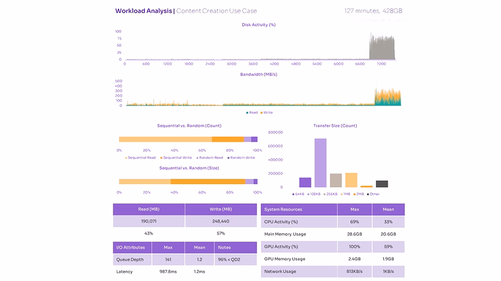Click the dark "Other" bar in Transfer Size chart

[382, 184]
